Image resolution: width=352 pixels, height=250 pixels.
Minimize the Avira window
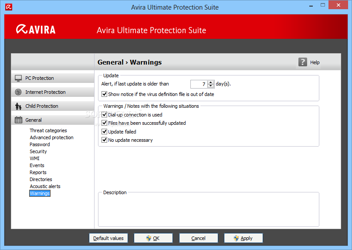(311, 6)
